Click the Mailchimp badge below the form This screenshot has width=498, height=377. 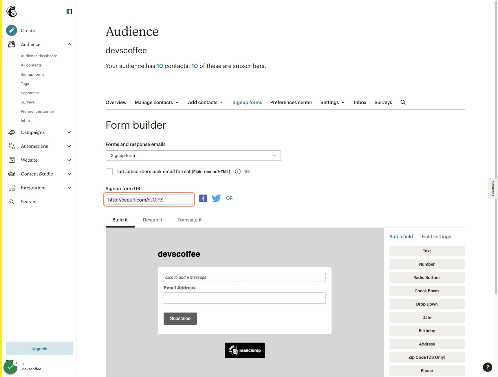tap(245, 350)
